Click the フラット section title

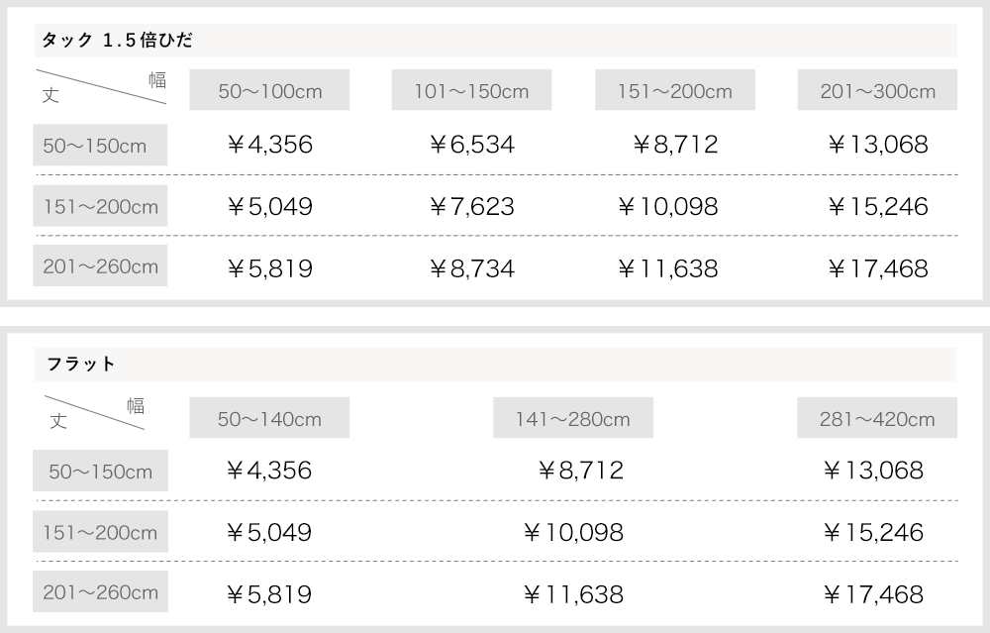(81, 365)
